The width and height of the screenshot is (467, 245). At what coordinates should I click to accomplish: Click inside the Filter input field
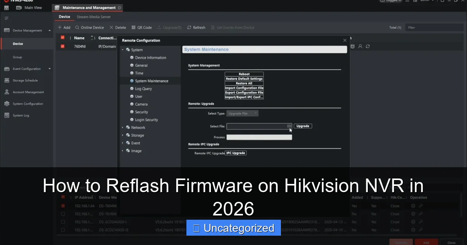pyautogui.click(x=434, y=27)
